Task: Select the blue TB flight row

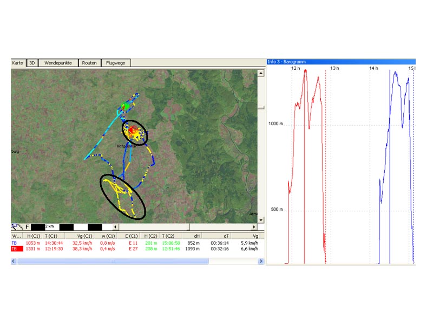Action: click(x=135, y=243)
